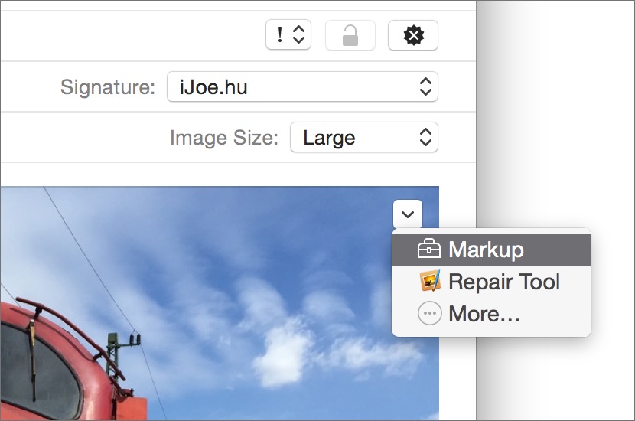Click the circled ellipsis More icon

(430, 313)
